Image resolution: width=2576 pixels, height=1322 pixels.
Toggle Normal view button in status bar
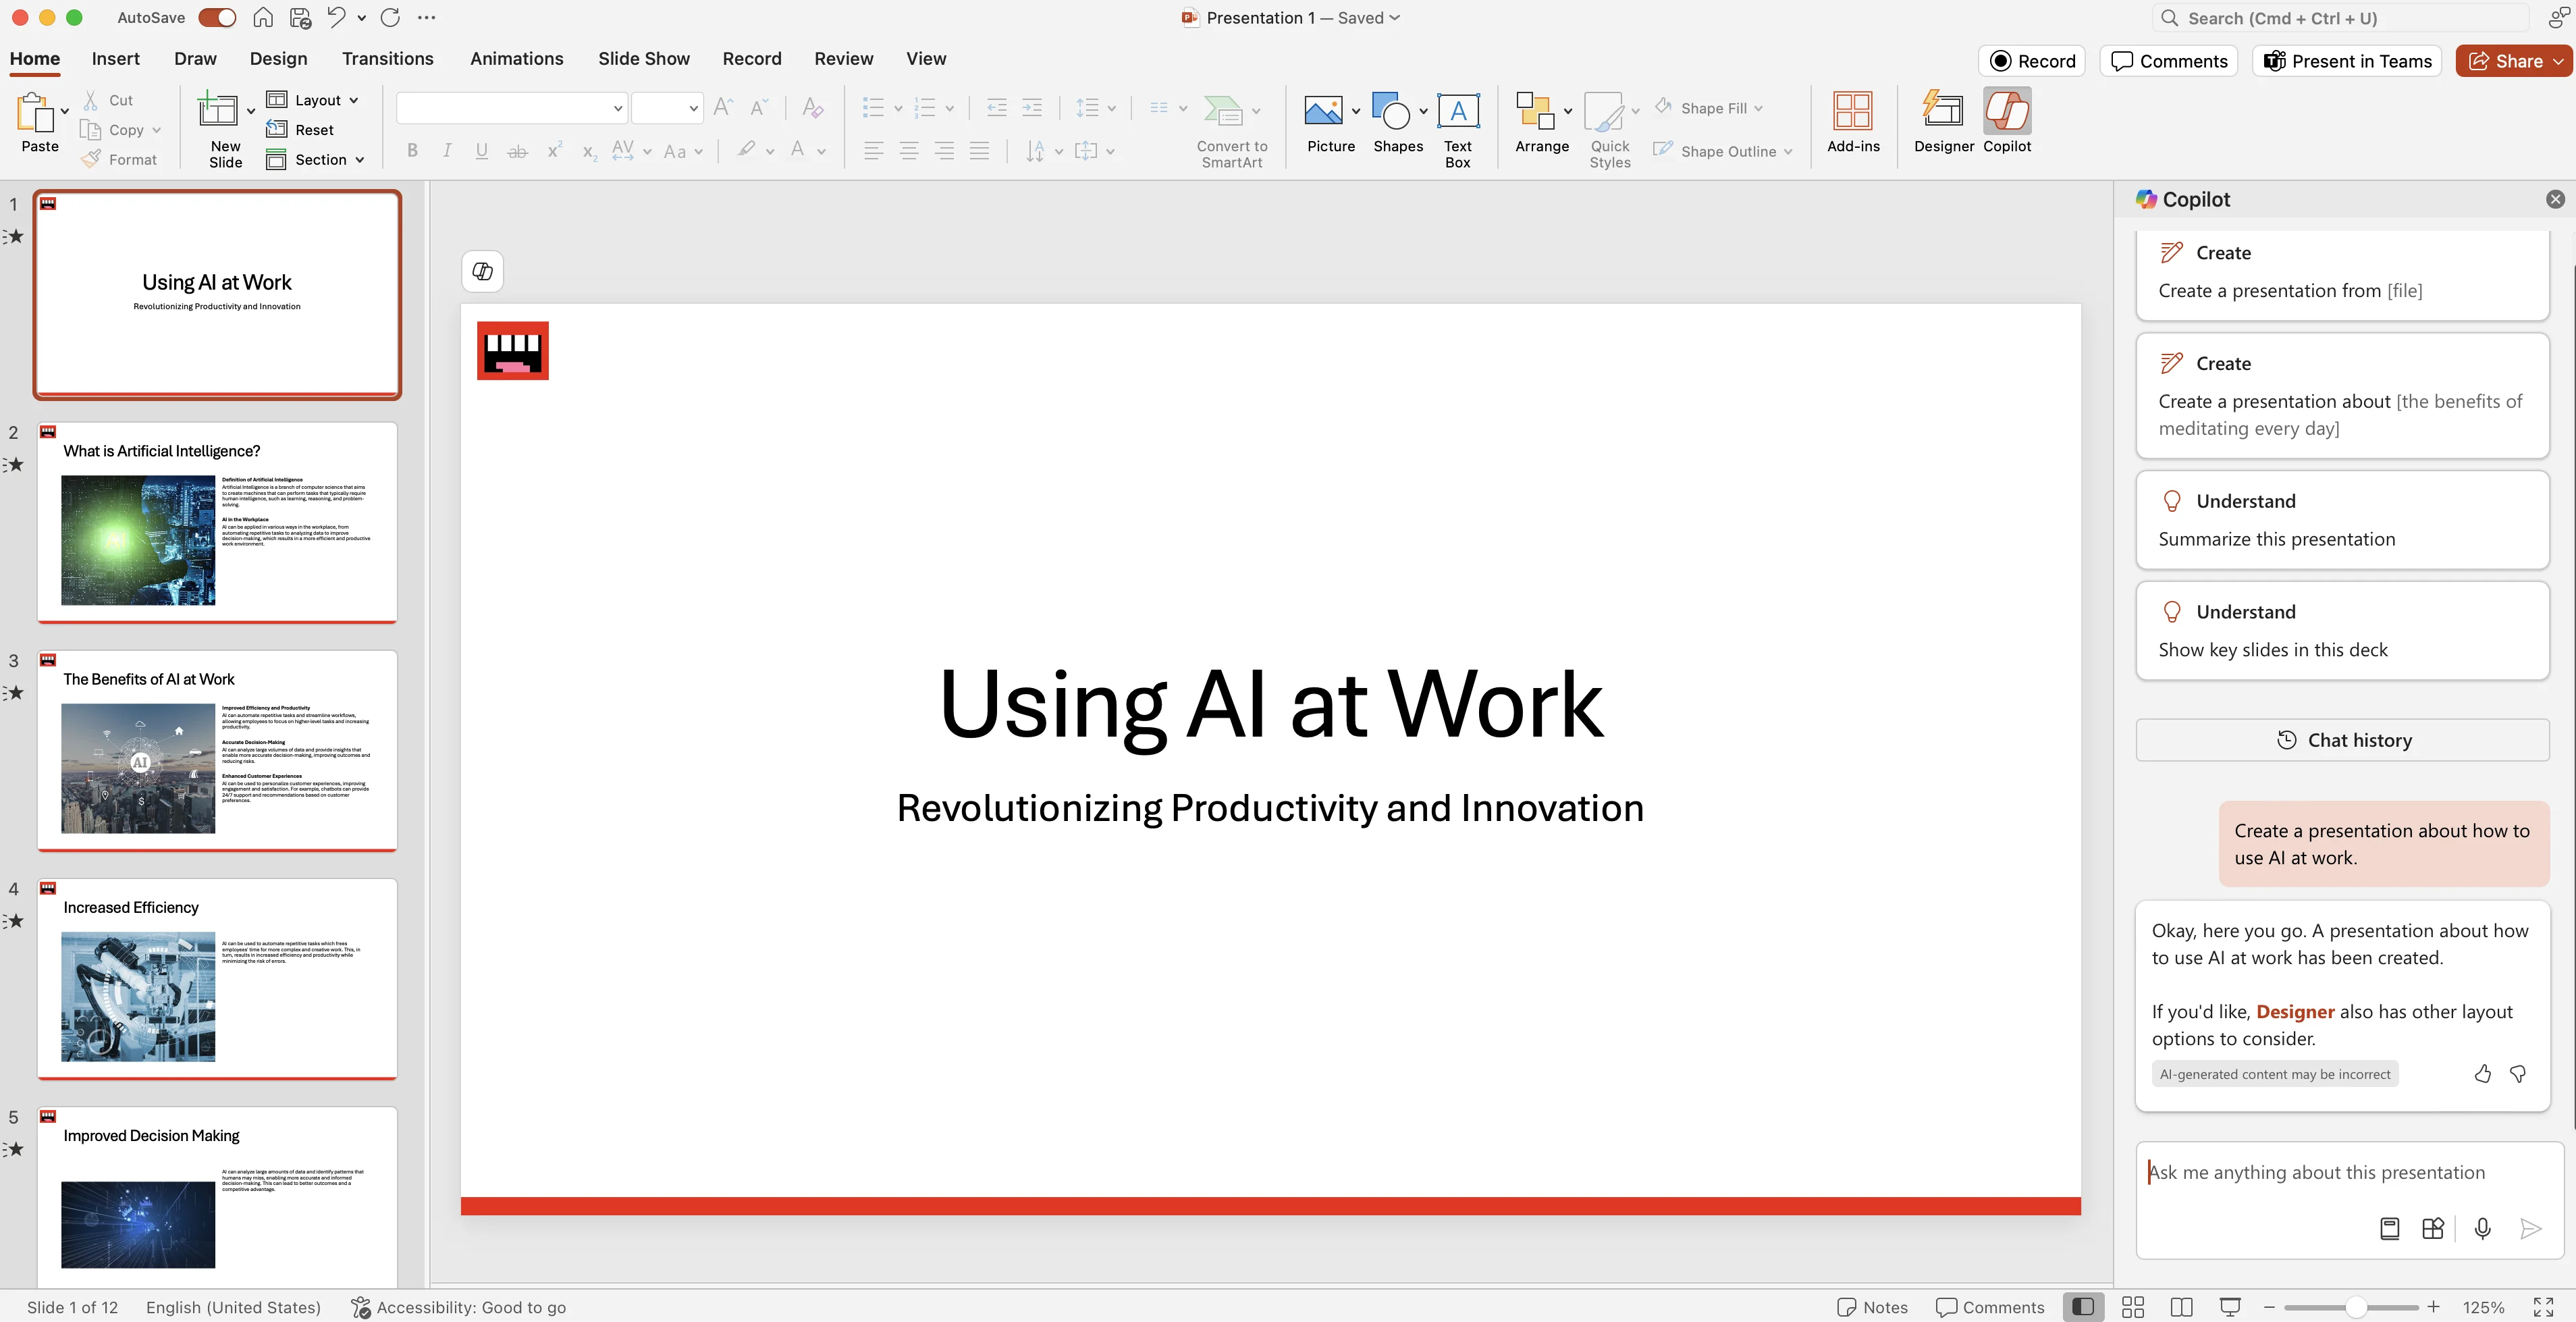click(2083, 1307)
